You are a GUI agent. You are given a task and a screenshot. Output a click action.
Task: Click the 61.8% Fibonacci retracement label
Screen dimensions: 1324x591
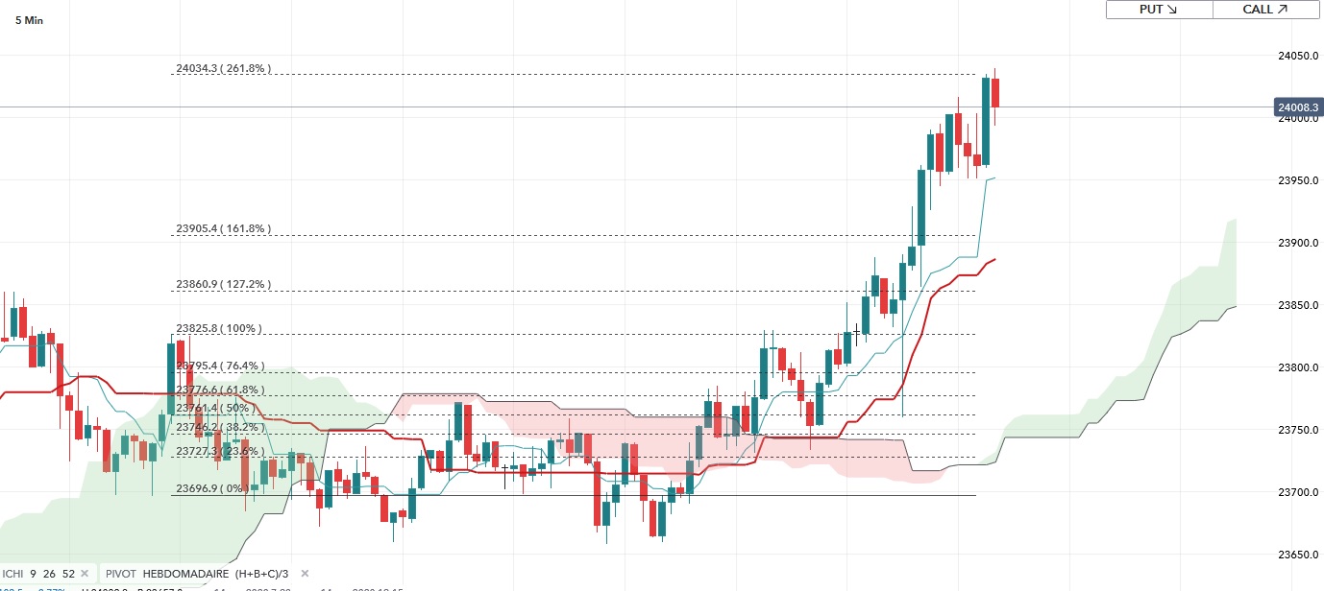click(221, 390)
